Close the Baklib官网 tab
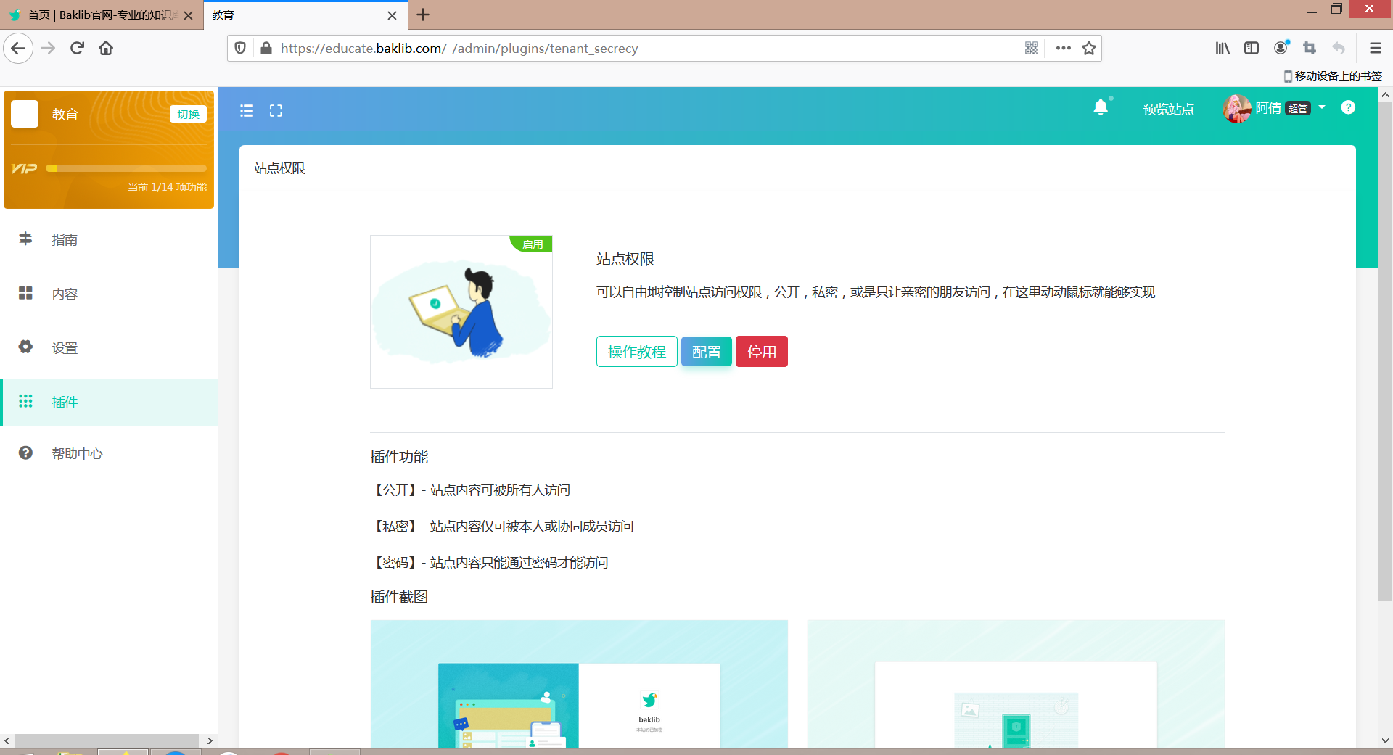Viewport: 1393px width, 755px height. [x=189, y=15]
